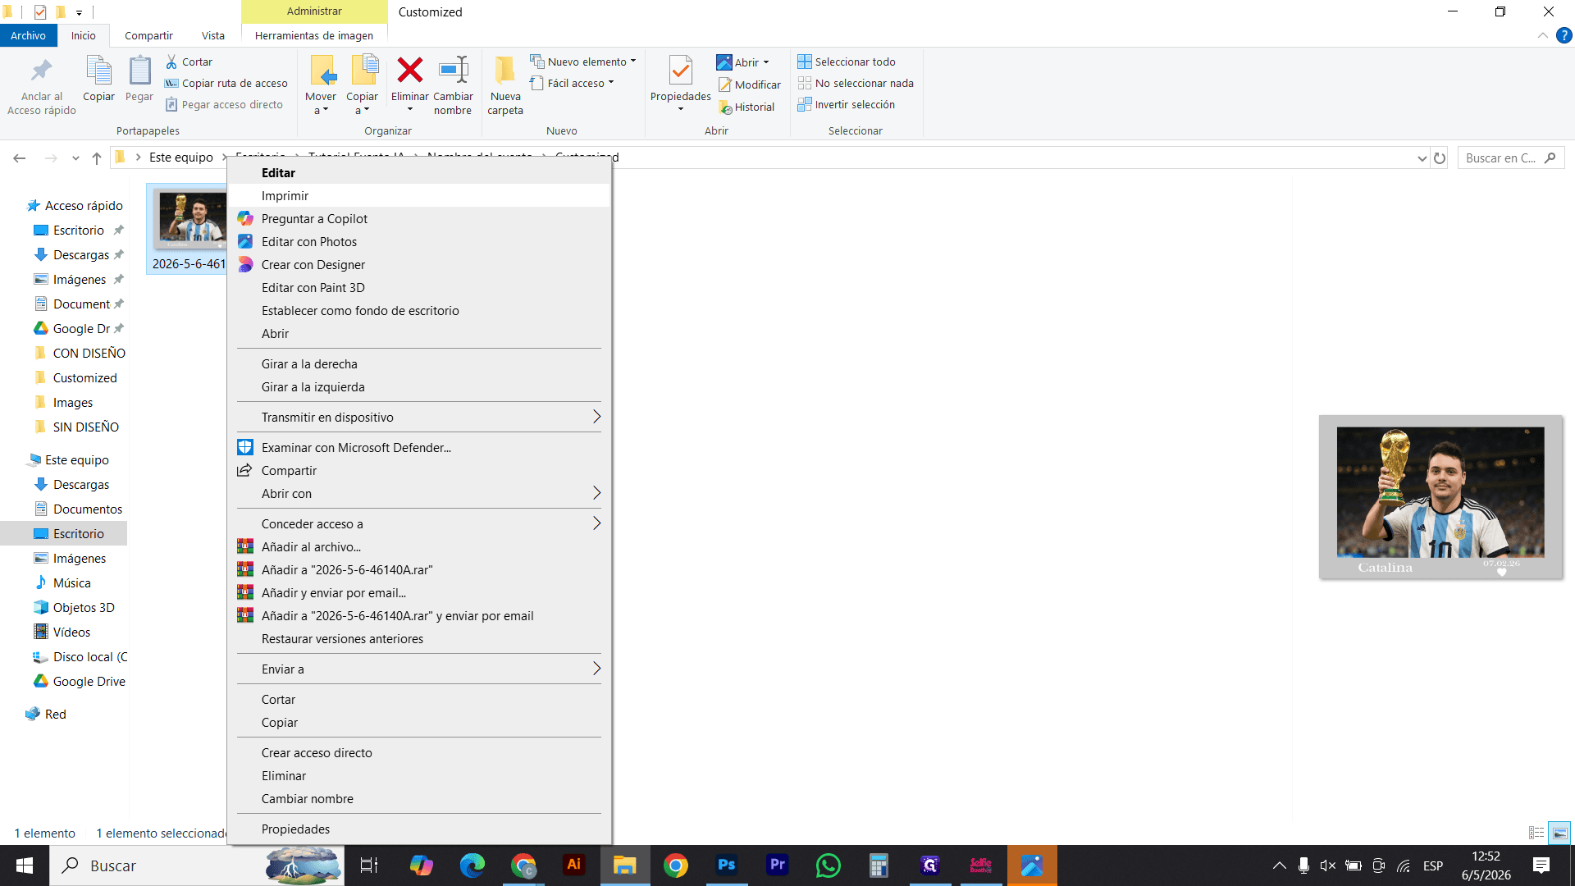The image size is (1575, 886).
Task: Open Adobe Illustrator from the taskbar
Action: point(573,865)
